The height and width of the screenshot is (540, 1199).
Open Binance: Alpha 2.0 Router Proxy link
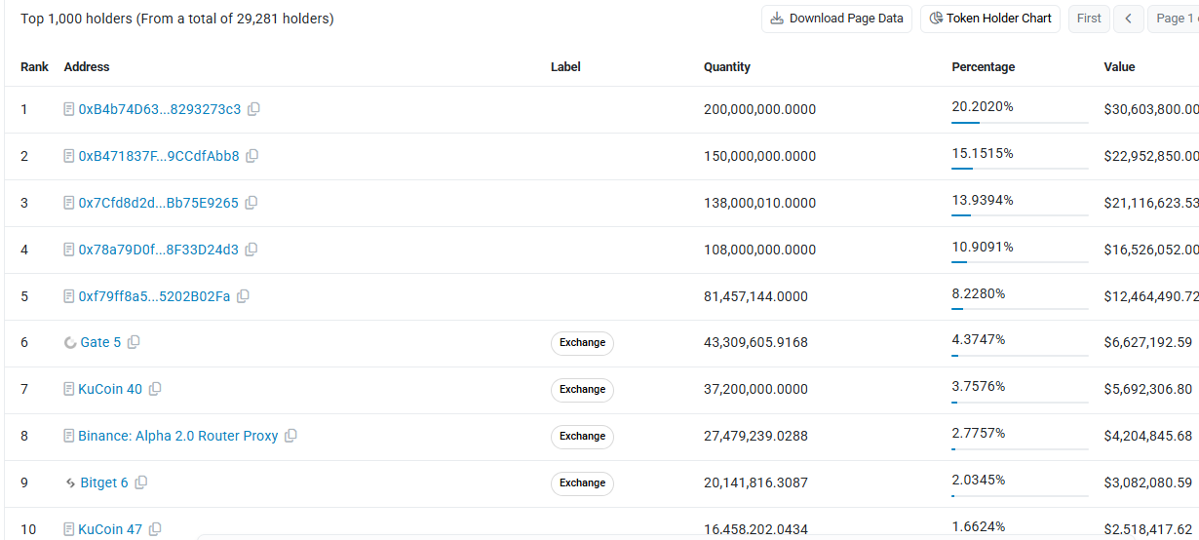(178, 436)
